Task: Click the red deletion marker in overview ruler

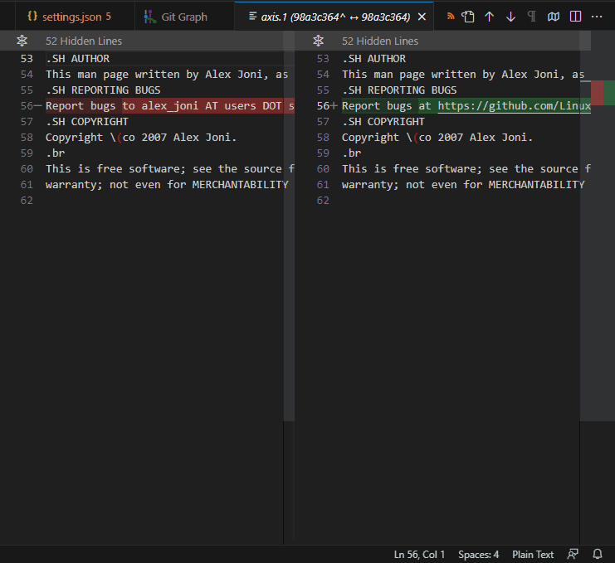Action: 597,93
